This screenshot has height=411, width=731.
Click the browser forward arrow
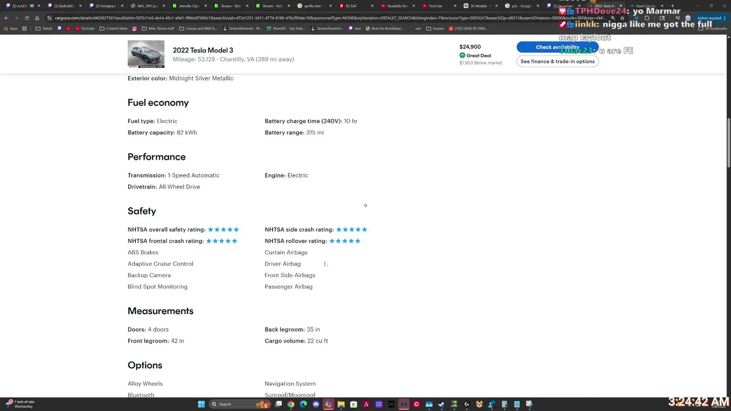click(16, 18)
